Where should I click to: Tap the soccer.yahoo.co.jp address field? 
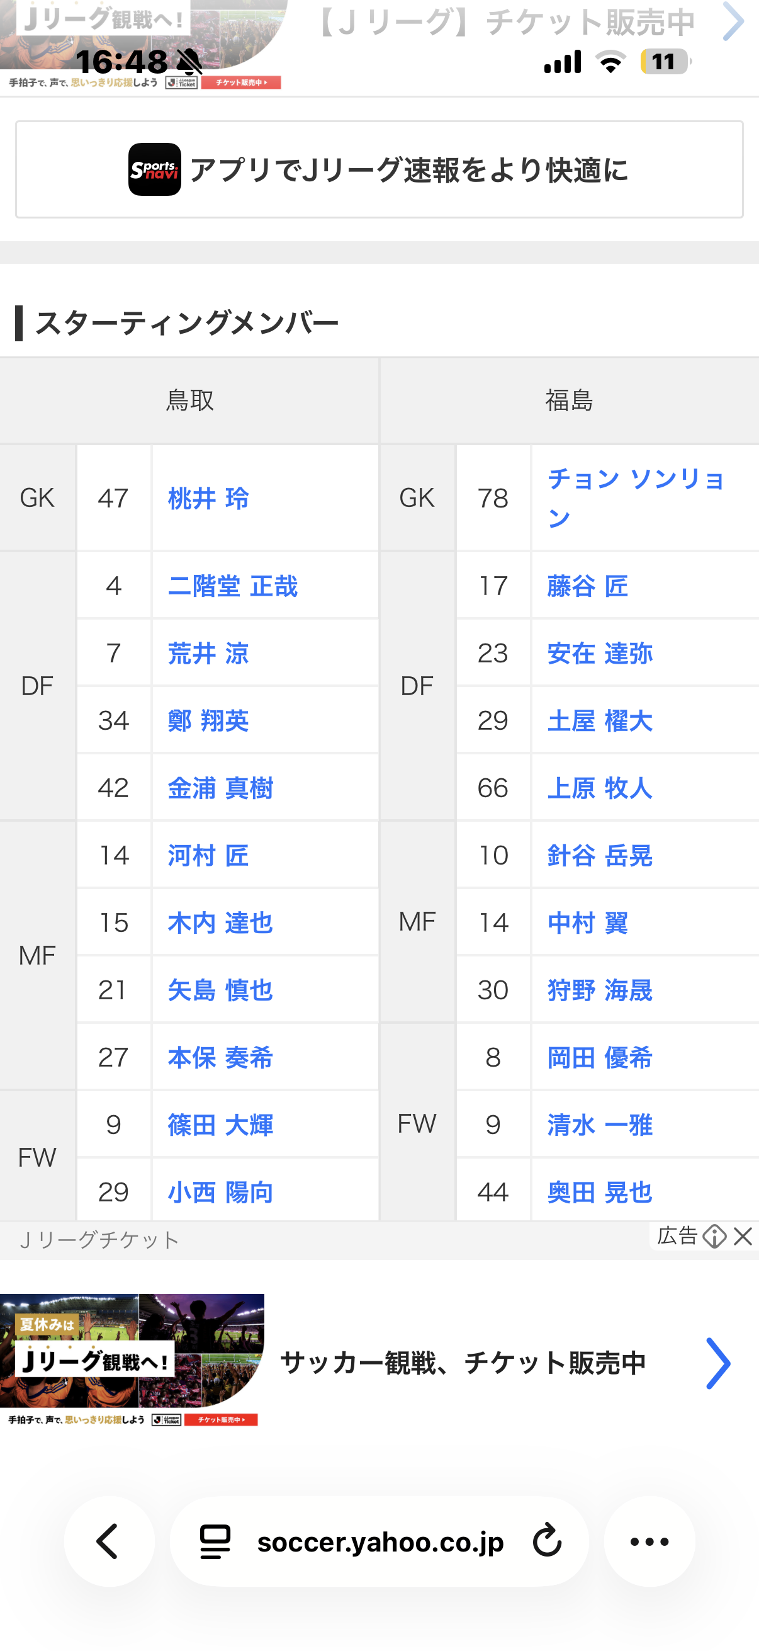(x=380, y=1541)
